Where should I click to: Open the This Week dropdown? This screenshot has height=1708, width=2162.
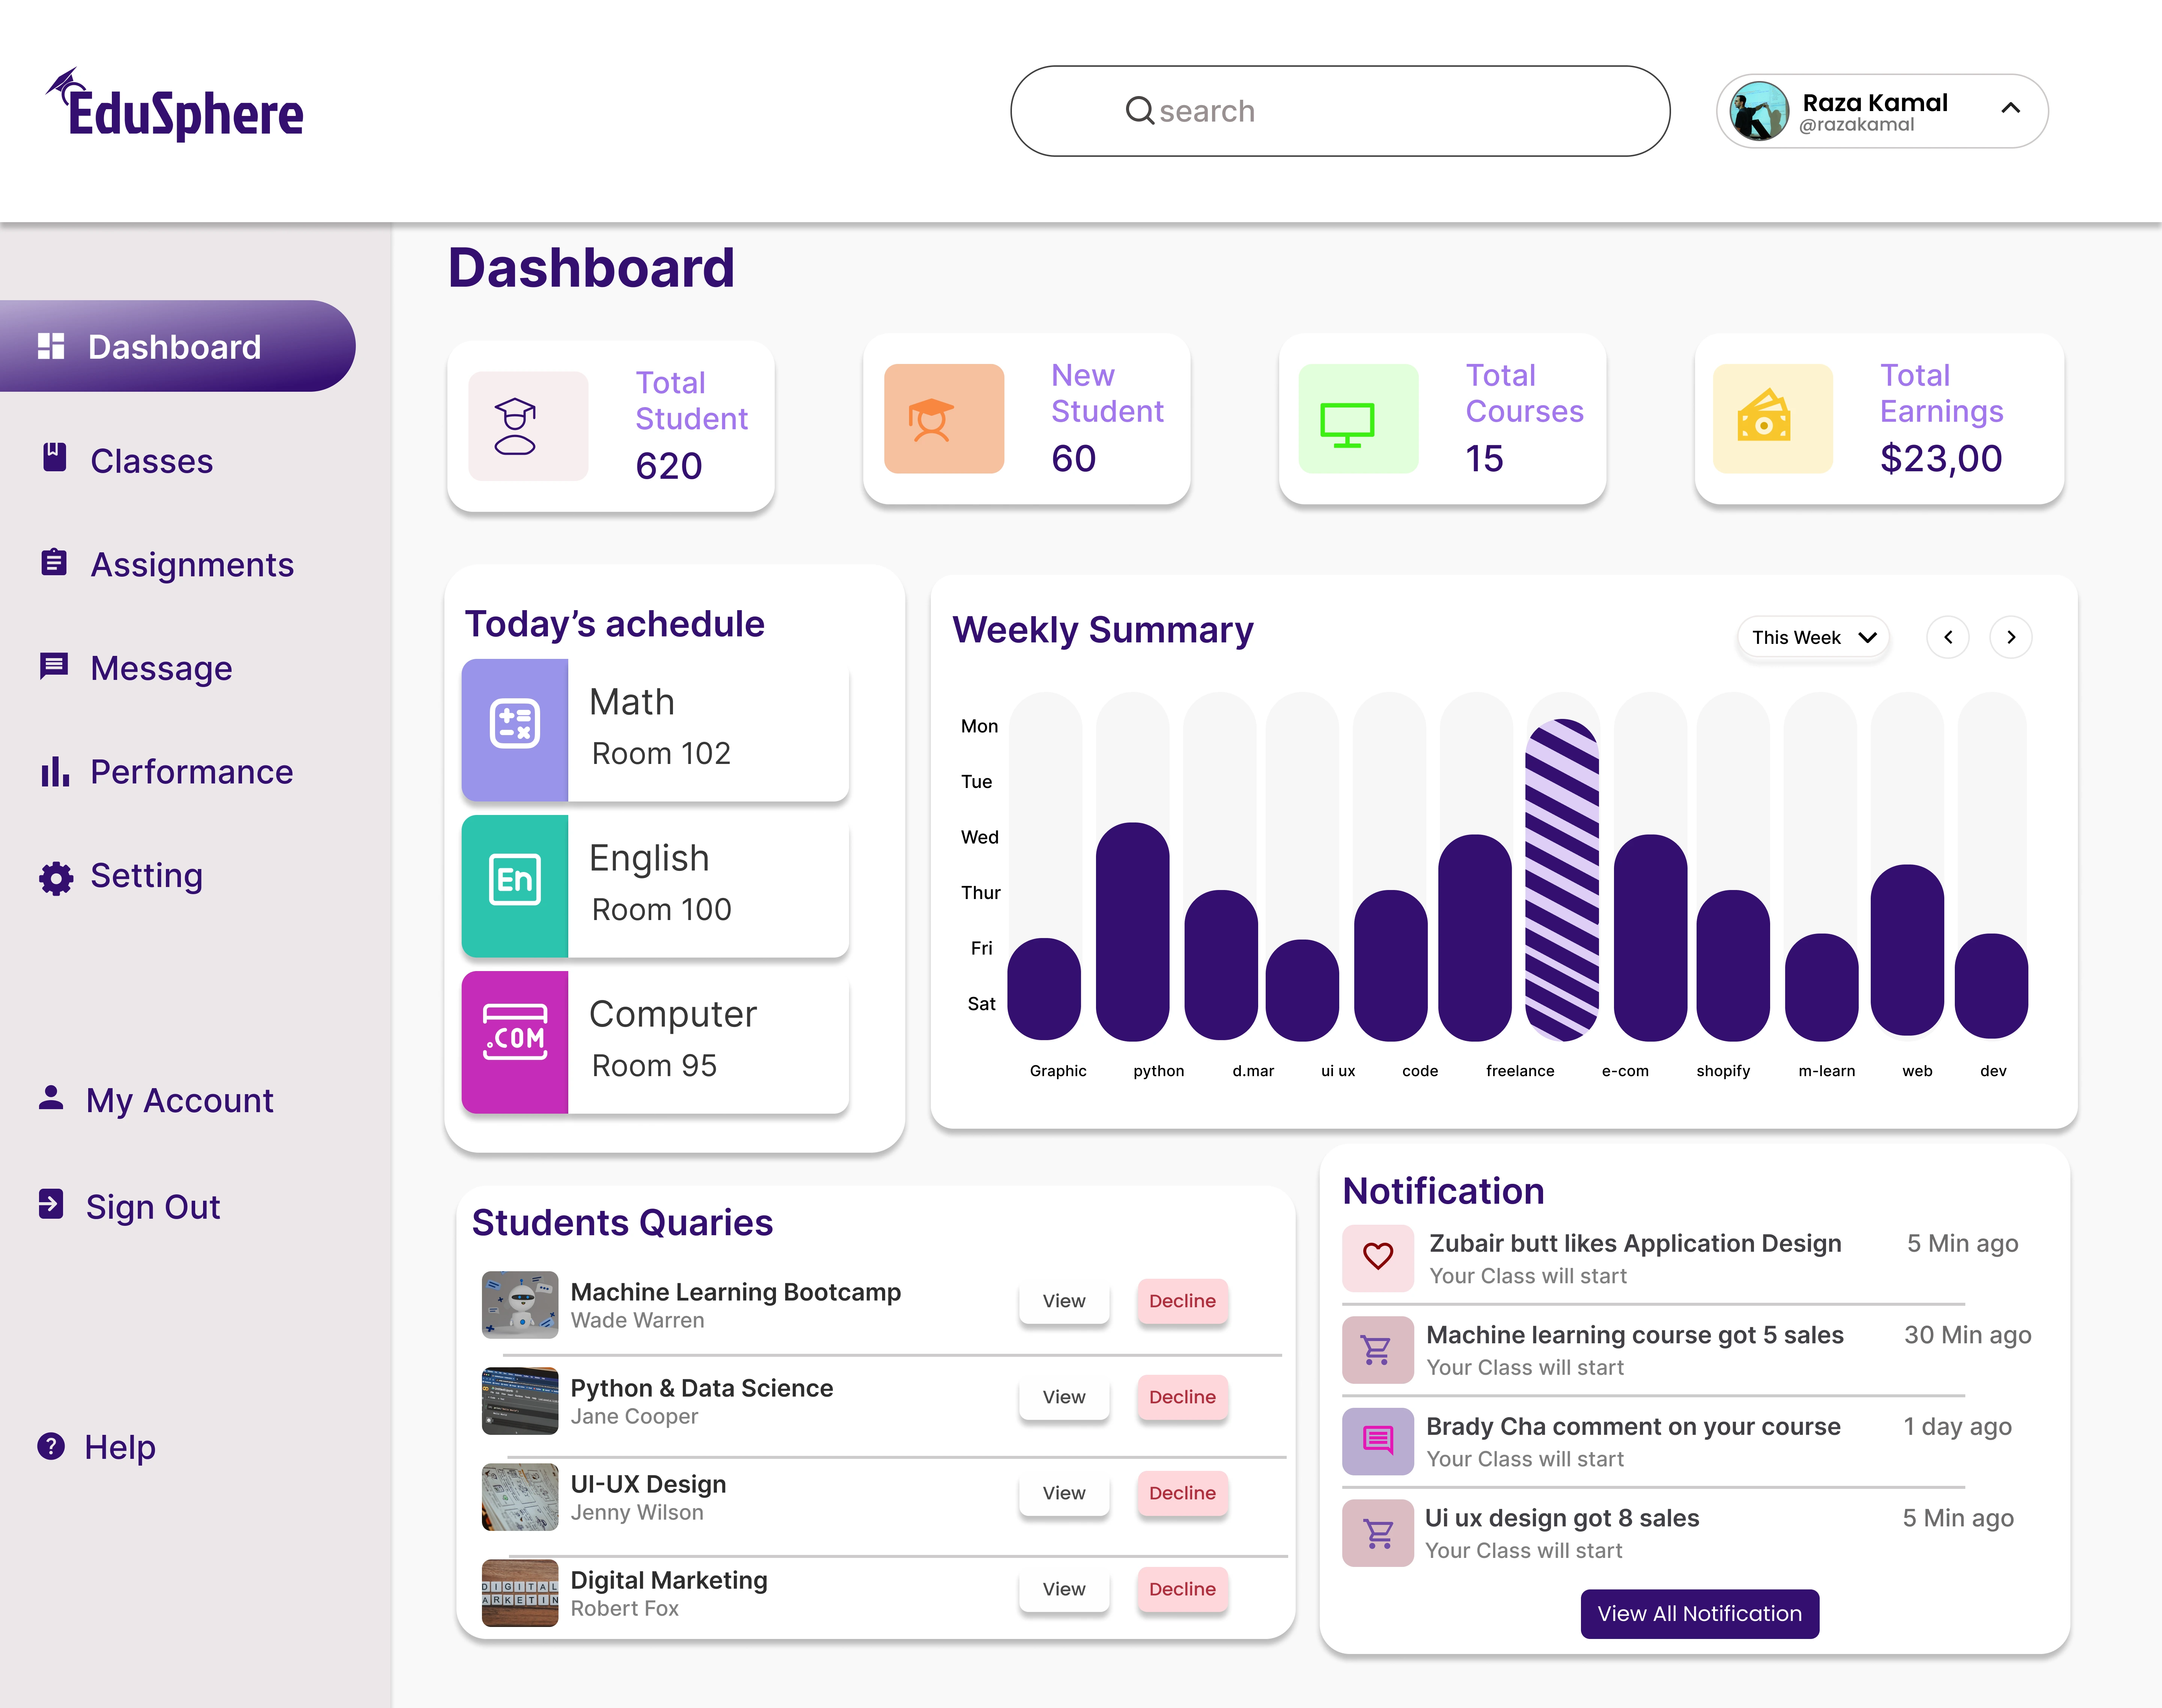(1814, 637)
